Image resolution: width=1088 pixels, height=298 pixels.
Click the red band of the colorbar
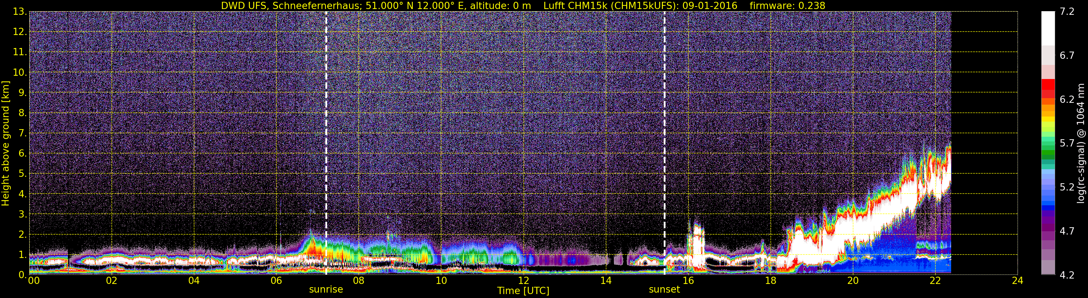pos(1048,84)
